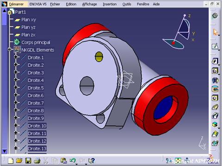Pick the Slot tool
Viewport: 222px width, 166px height.
(215, 116)
